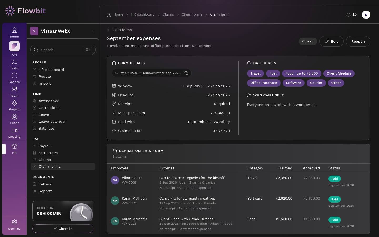Click the Claims breadcrumb
379x237 pixels.
168,14
